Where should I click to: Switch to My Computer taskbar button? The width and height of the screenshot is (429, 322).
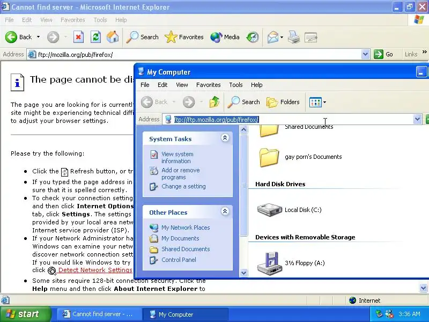186,314
